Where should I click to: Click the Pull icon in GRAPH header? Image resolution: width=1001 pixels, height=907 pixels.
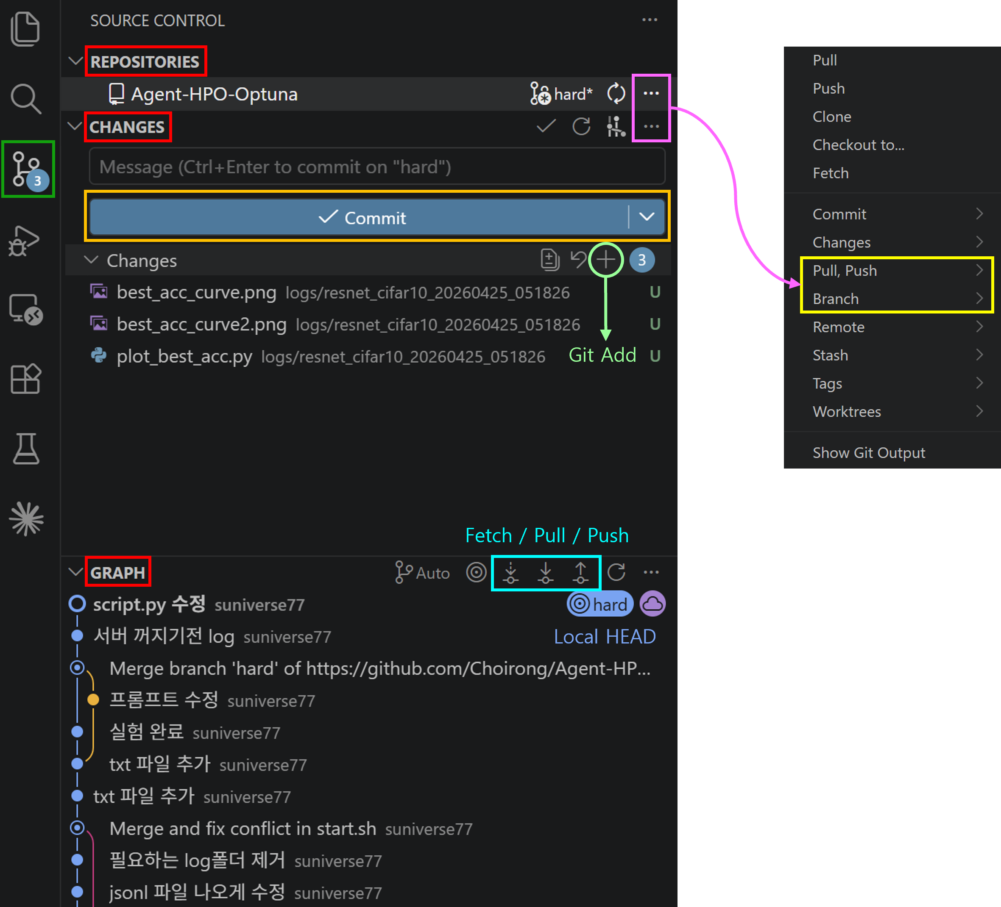pyautogui.click(x=545, y=573)
